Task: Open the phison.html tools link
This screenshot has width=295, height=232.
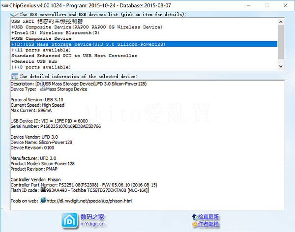Action: tap(89, 201)
